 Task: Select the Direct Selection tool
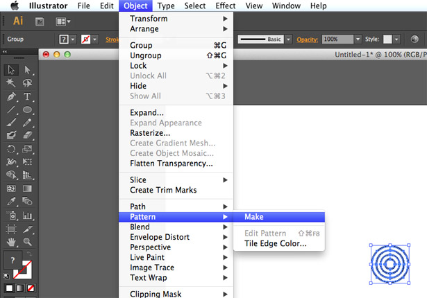[x=27, y=70]
